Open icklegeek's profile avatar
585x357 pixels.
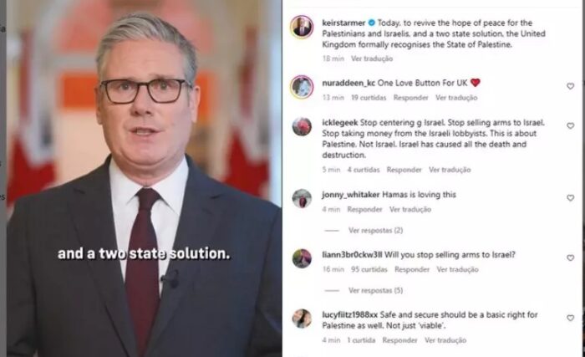click(x=302, y=127)
